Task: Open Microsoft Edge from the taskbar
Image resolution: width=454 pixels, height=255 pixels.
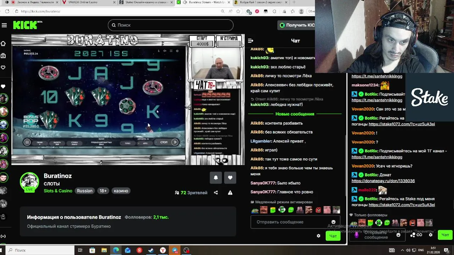Action: pos(116,250)
